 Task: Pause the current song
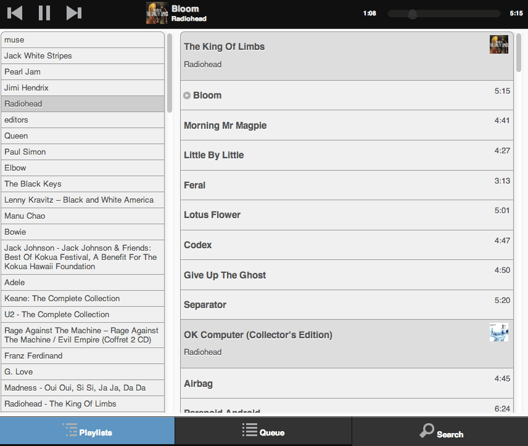coord(44,13)
